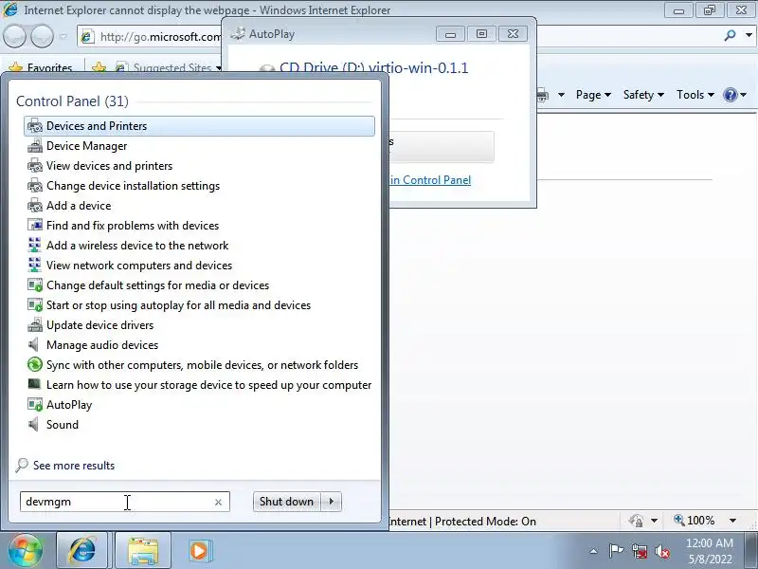Click the Sound speaker icon in results
This screenshot has width=758, height=569.
34,424
